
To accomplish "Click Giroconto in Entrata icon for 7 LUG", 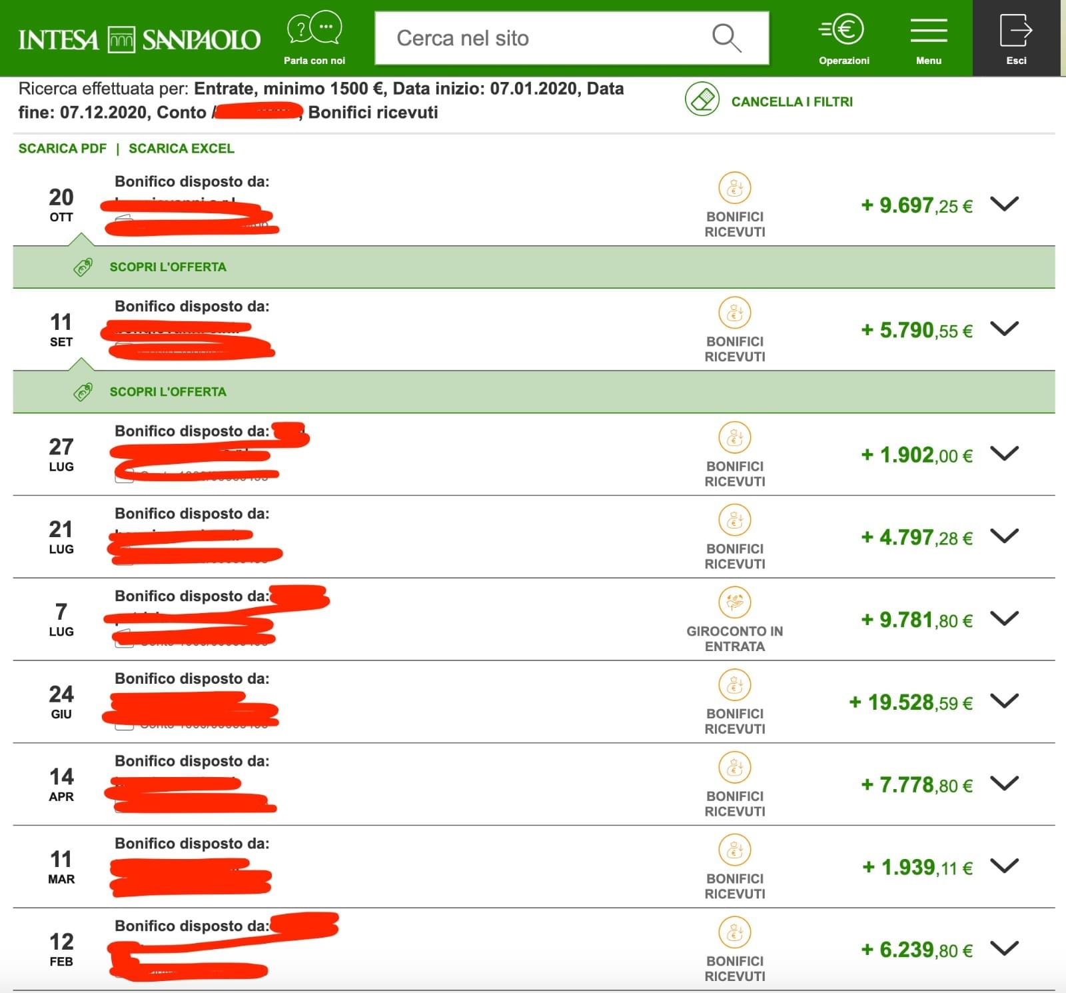I will [735, 603].
